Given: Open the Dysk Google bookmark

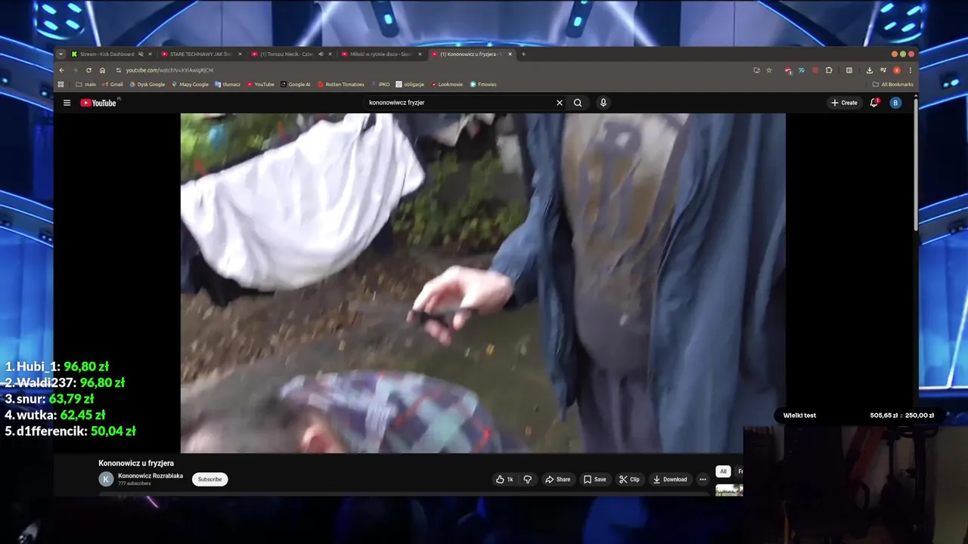Looking at the screenshot, I should [x=147, y=85].
